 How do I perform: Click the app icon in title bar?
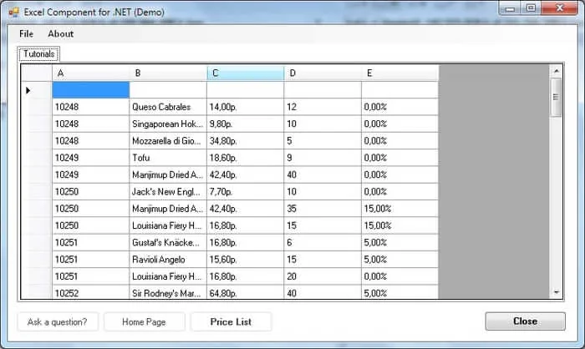[14, 13]
